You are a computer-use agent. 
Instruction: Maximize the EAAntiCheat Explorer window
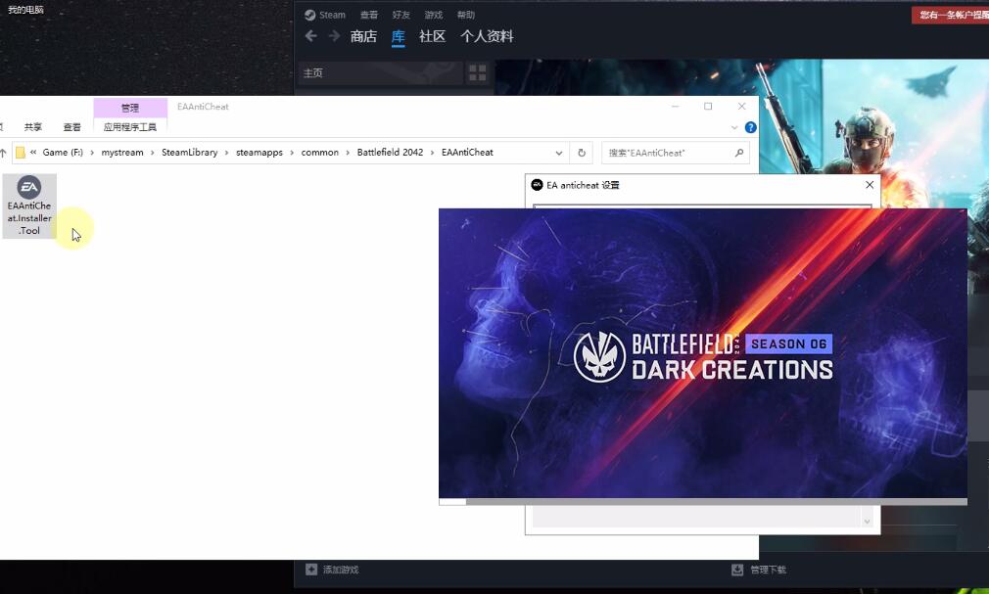click(708, 107)
